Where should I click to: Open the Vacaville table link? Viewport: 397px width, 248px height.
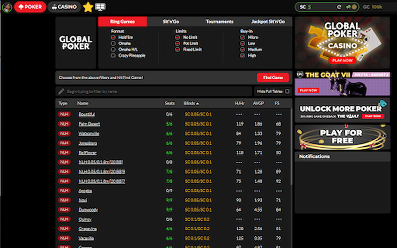pyautogui.click(x=86, y=238)
